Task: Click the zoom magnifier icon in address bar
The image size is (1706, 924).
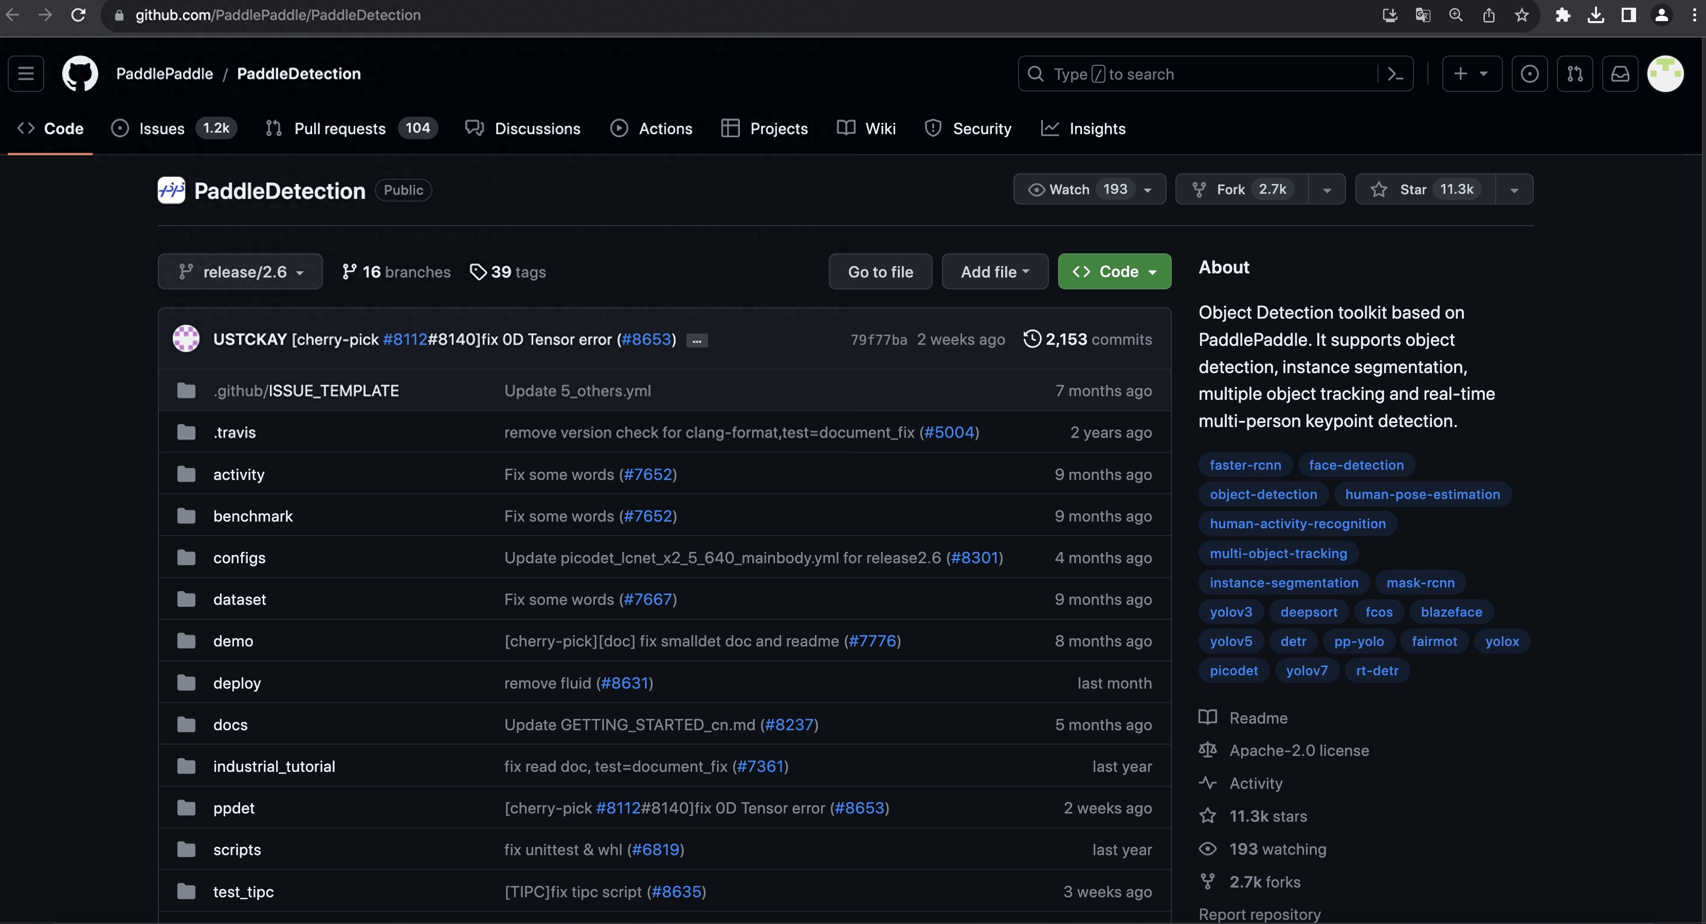Action: 1456,15
